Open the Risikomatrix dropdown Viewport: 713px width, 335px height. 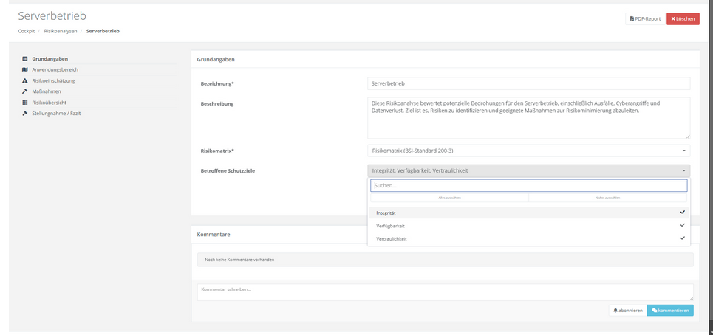click(x=528, y=151)
